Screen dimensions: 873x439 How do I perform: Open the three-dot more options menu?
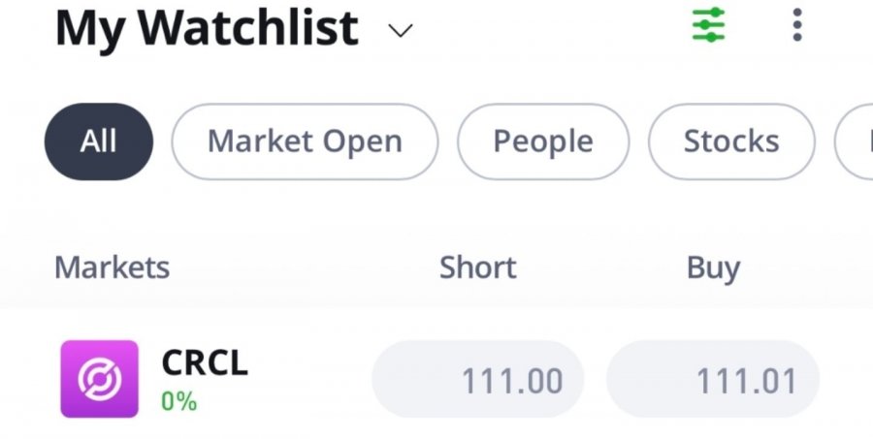(797, 24)
